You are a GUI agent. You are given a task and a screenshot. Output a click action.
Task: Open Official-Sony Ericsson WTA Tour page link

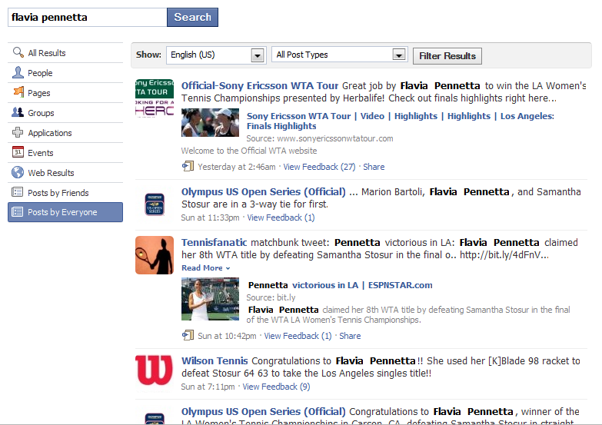click(x=260, y=85)
